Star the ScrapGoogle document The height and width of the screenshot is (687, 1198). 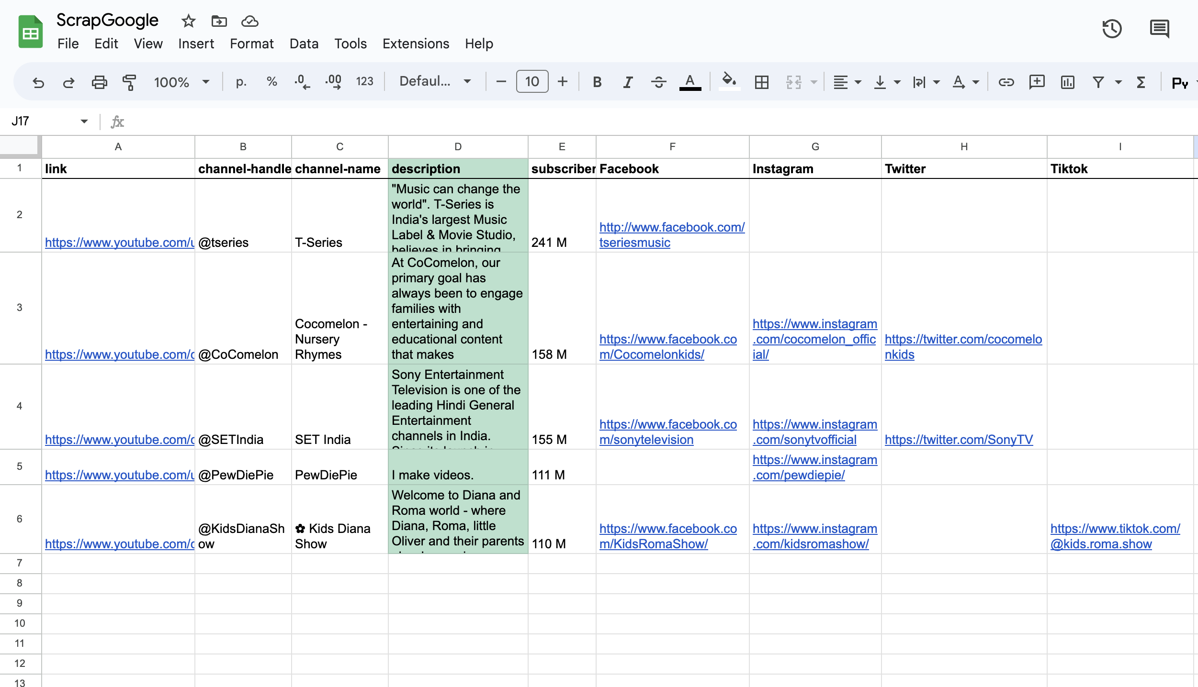[189, 21]
